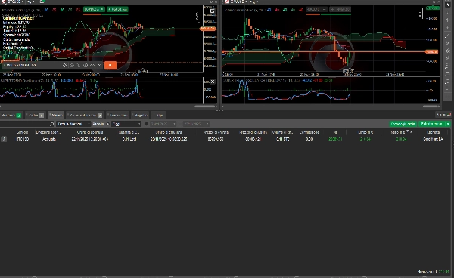Viewport: 454px width, 278px height.
Task: Open the Transazioni tab
Action: (118, 116)
